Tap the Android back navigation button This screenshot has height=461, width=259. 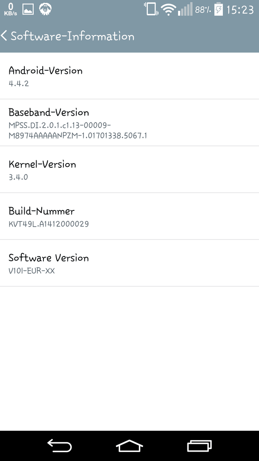(x=60, y=445)
